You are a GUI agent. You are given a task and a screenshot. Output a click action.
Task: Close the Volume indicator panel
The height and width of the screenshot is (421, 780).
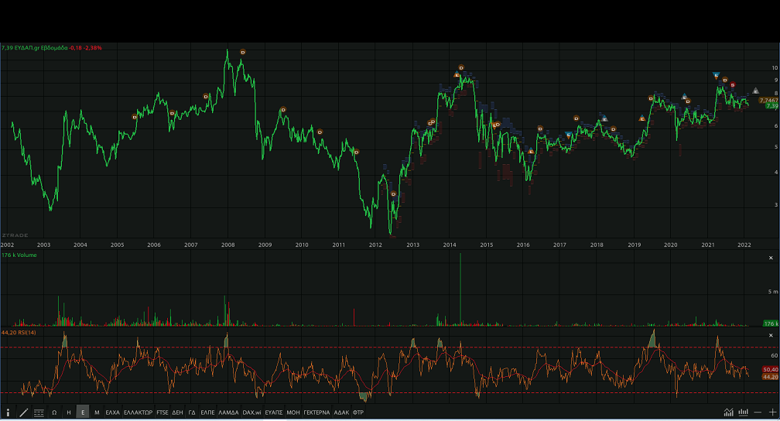click(771, 258)
